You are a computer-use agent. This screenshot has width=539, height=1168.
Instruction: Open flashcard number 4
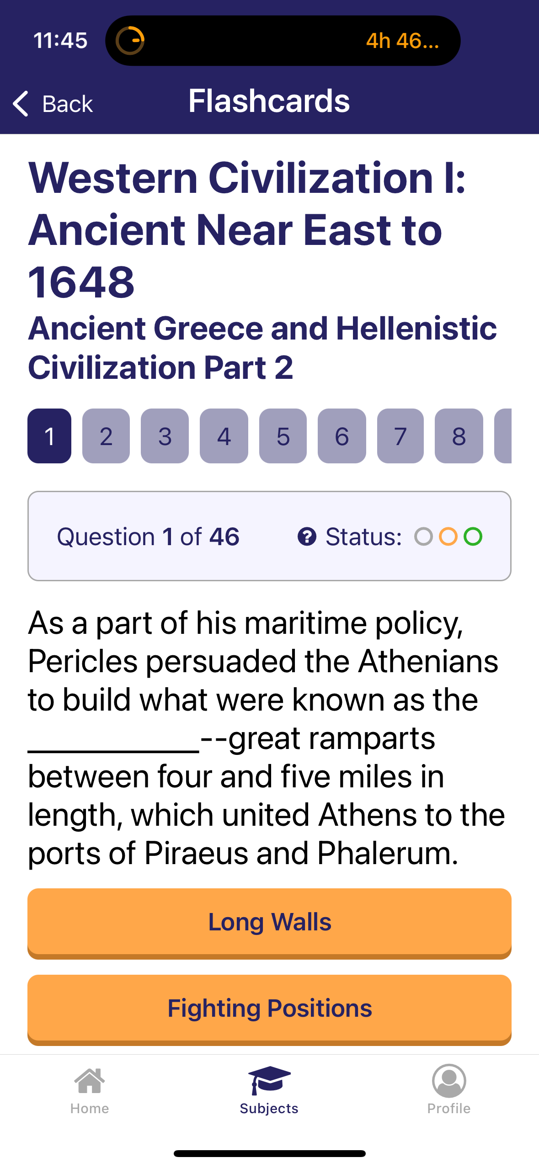coord(224,436)
